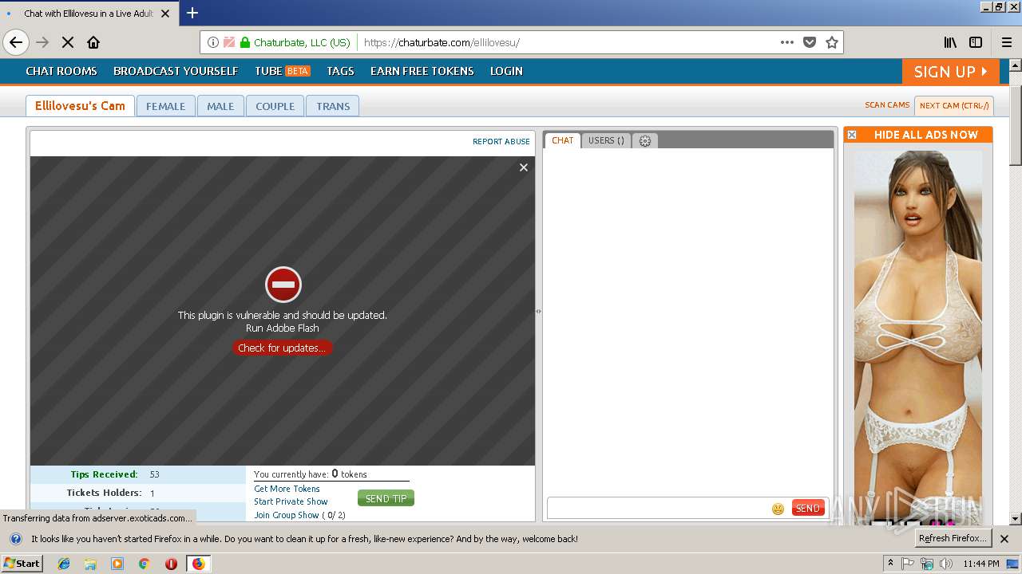
Task: Click SCAN CAMS link
Action: [x=887, y=105]
